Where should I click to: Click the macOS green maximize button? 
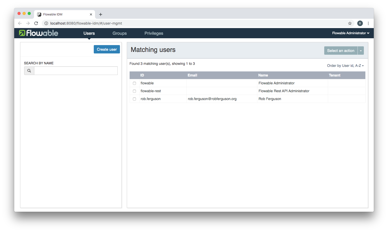[x=29, y=13]
